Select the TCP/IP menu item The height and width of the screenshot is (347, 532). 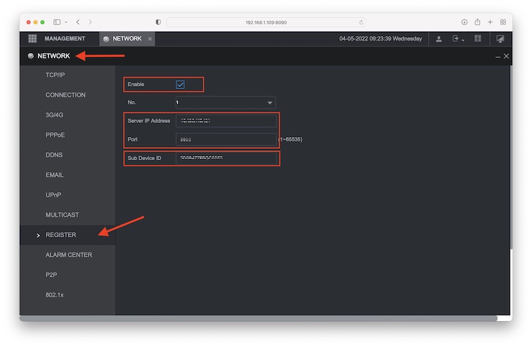tap(55, 75)
